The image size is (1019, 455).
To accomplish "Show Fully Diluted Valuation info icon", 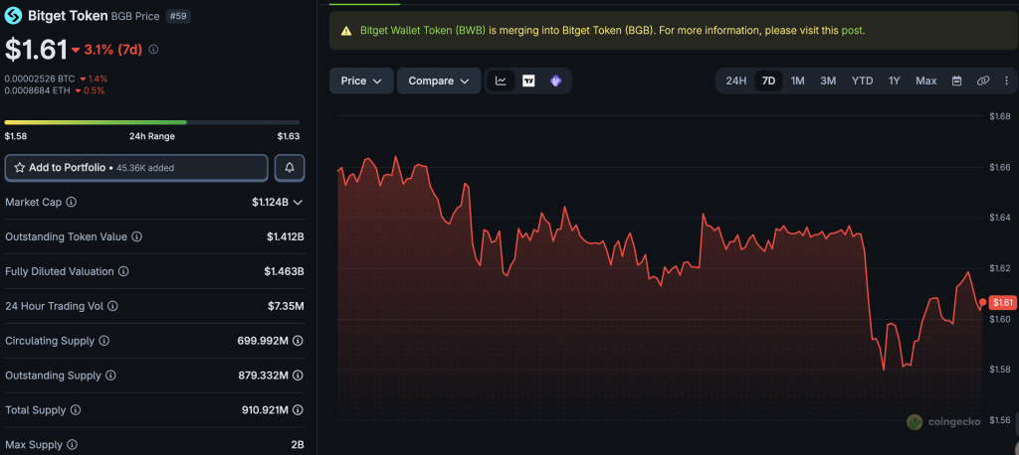I will tap(123, 271).
